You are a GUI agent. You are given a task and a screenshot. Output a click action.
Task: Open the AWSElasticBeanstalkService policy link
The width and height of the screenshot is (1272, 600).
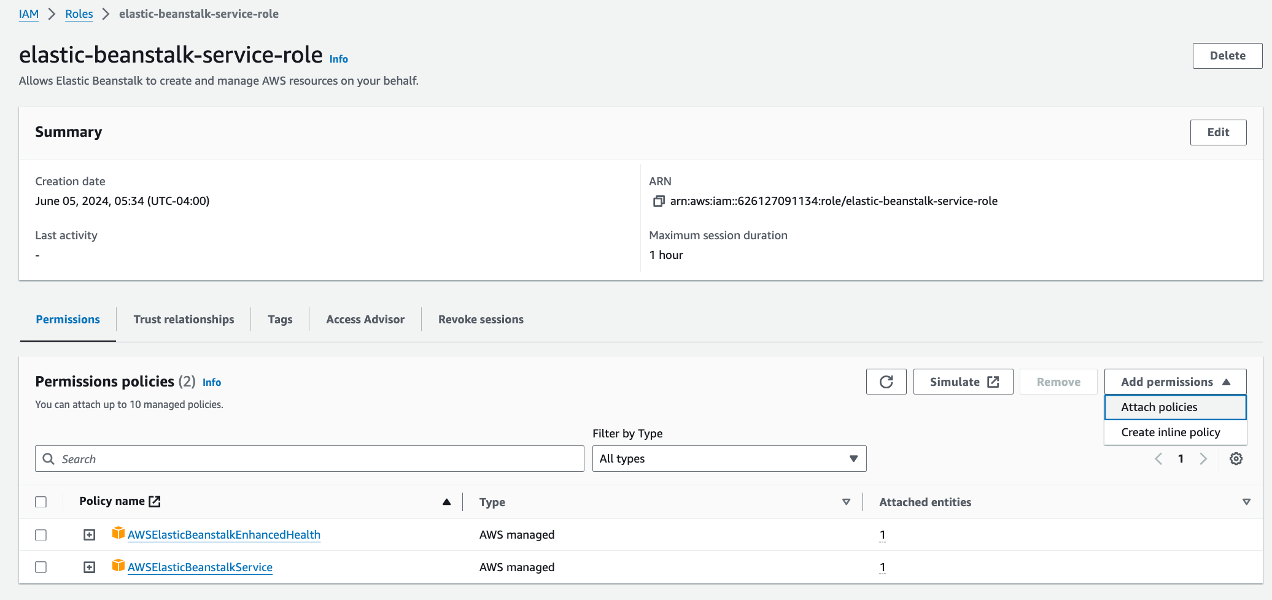point(200,567)
